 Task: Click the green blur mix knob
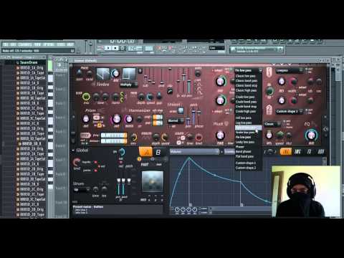[x=86, y=97]
